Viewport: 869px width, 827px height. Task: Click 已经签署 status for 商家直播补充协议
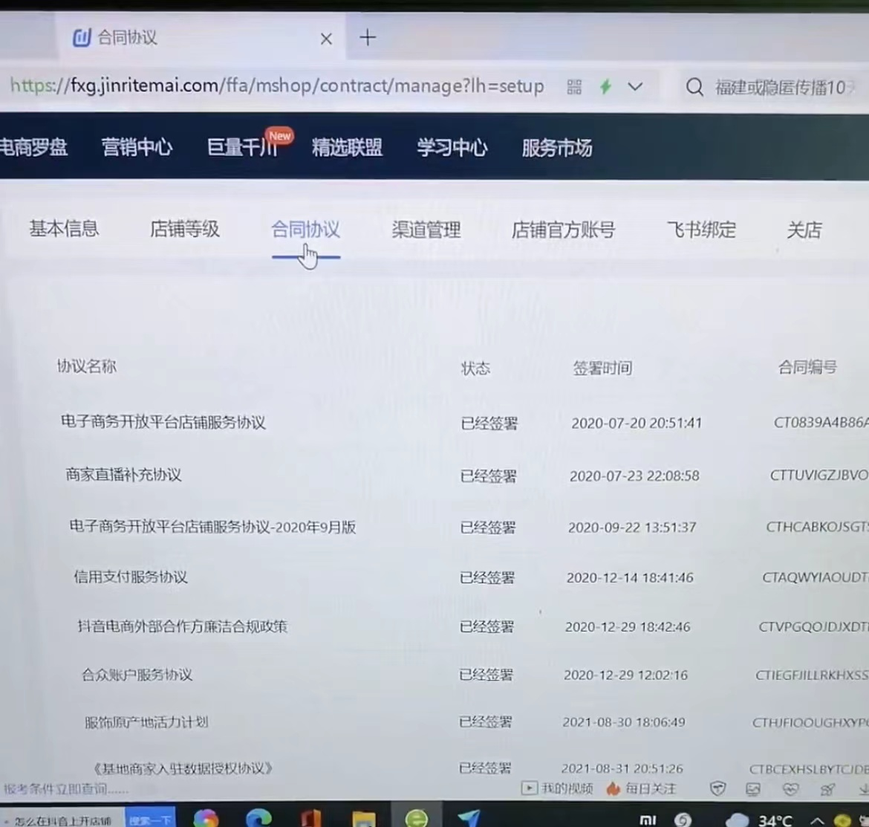(x=488, y=476)
